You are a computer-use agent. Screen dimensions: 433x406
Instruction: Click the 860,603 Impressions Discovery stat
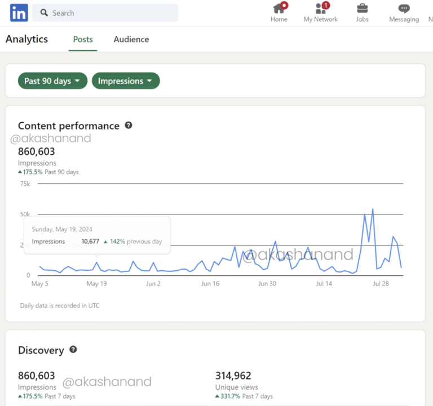[37, 376]
